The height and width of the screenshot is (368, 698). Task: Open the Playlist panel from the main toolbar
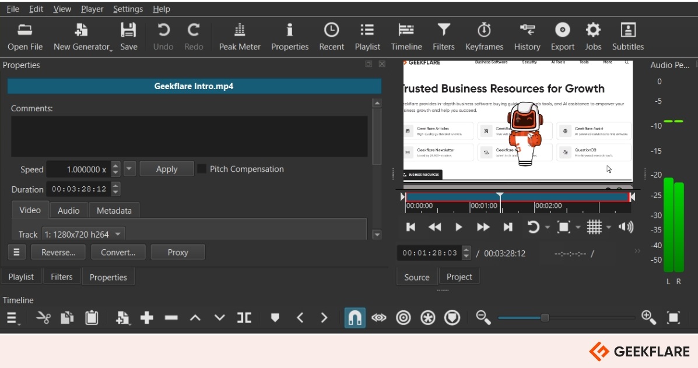pyautogui.click(x=367, y=37)
